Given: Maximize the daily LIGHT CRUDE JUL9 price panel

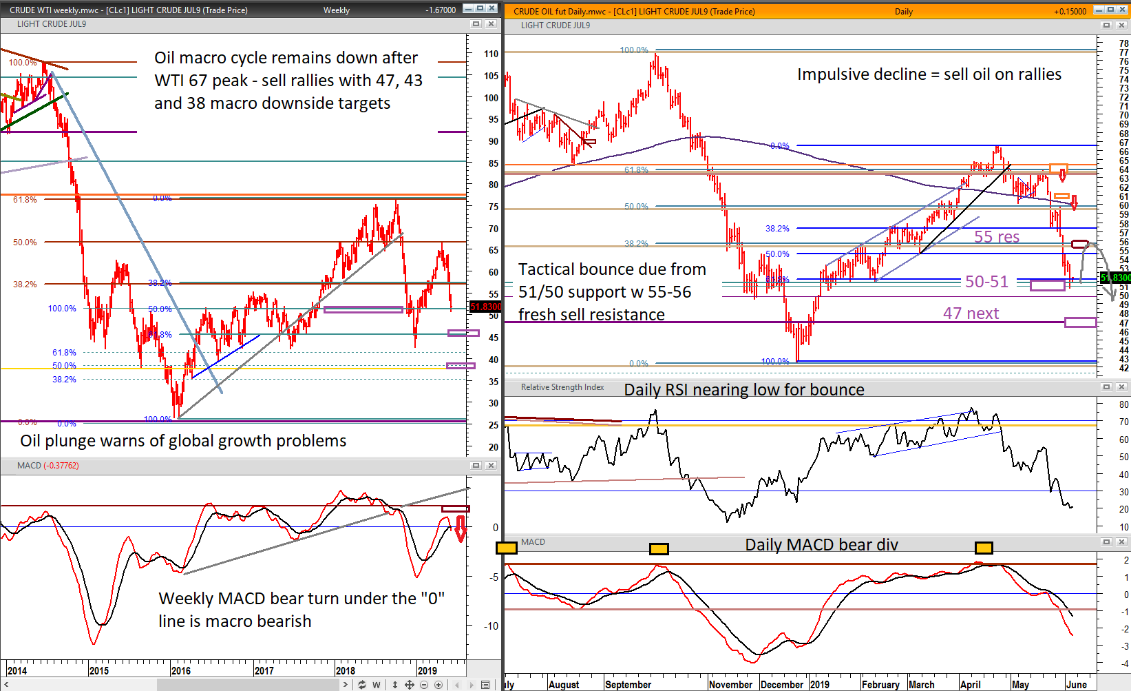Looking at the screenshot, I should pyautogui.click(x=1106, y=25).
